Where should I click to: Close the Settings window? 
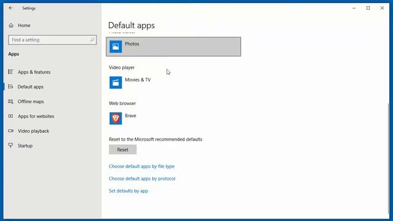[382, 8]
